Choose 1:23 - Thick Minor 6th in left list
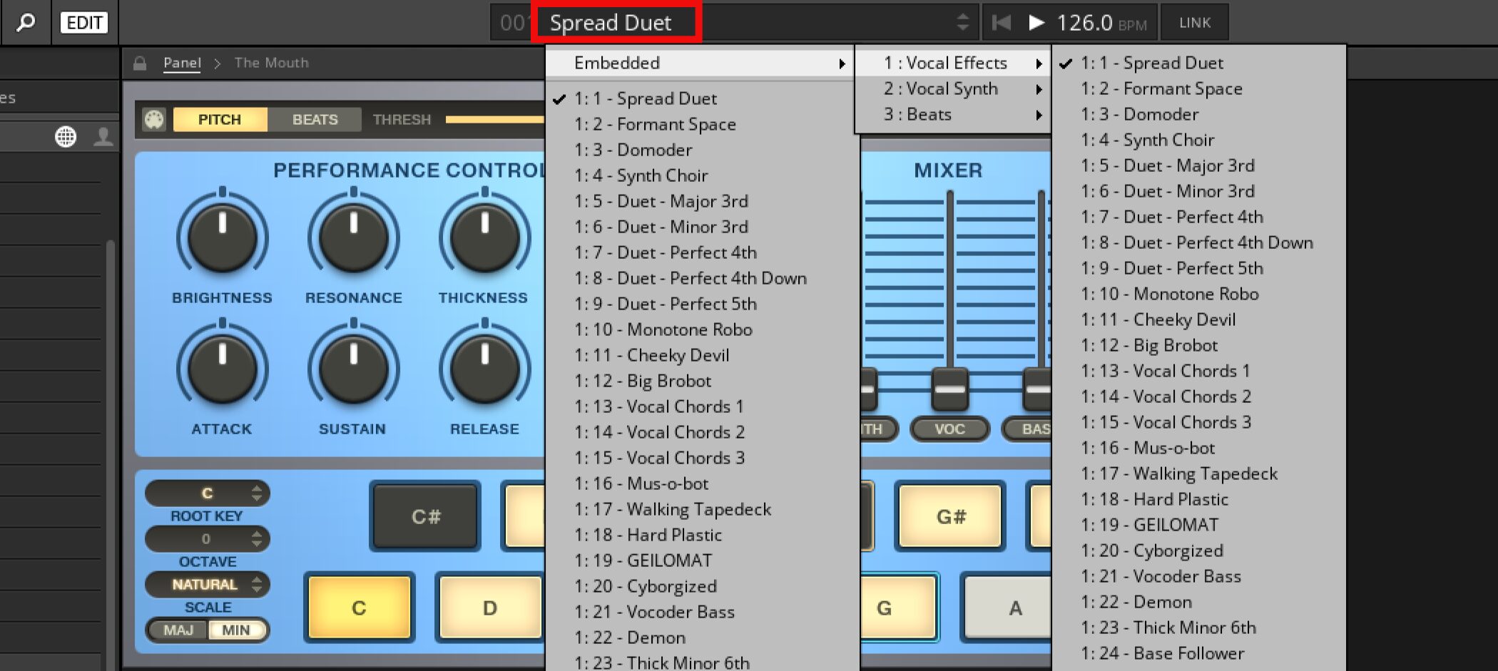1498x671 pixels. coord(703,661)
